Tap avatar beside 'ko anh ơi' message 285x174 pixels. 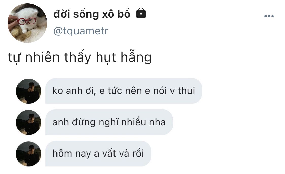(x=29, y=91)
